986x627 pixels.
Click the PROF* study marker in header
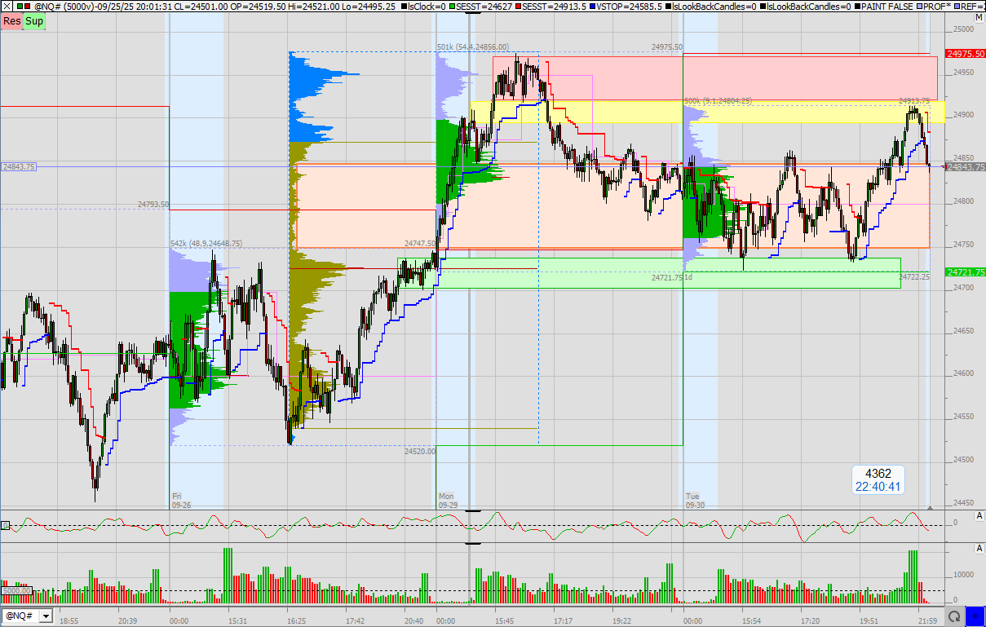pyautogui.click(x=920, y=7)
